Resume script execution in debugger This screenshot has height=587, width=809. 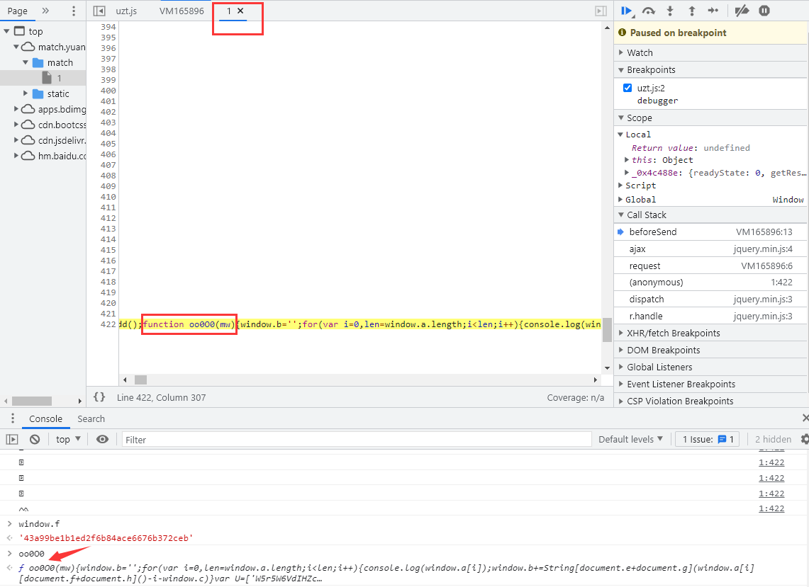(627, 11)
